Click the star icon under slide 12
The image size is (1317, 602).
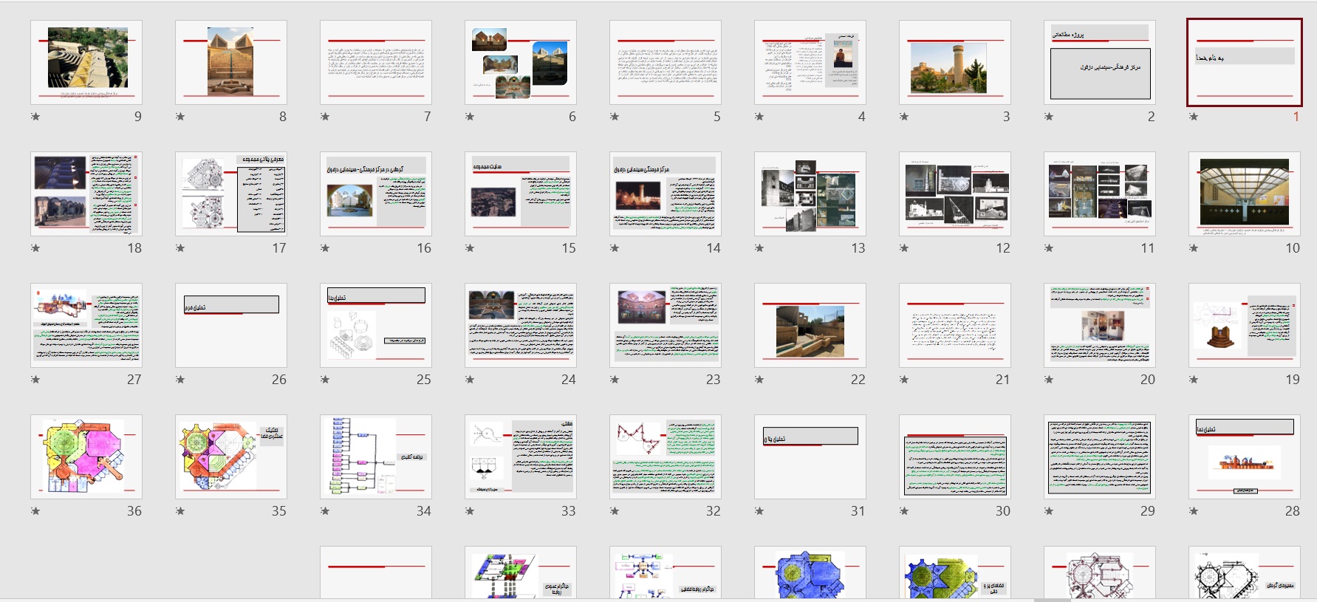tap(904, 248)
